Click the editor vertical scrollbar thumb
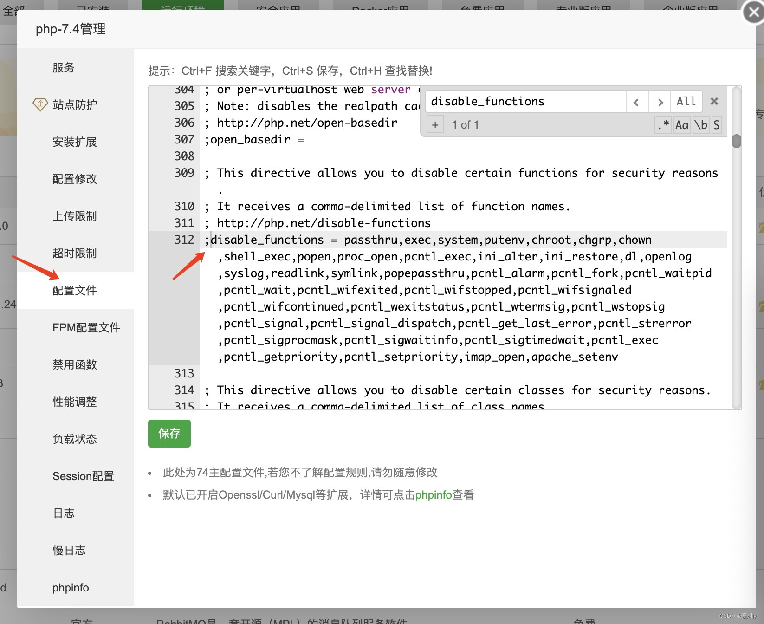764x624 pixels. point(737,141)
